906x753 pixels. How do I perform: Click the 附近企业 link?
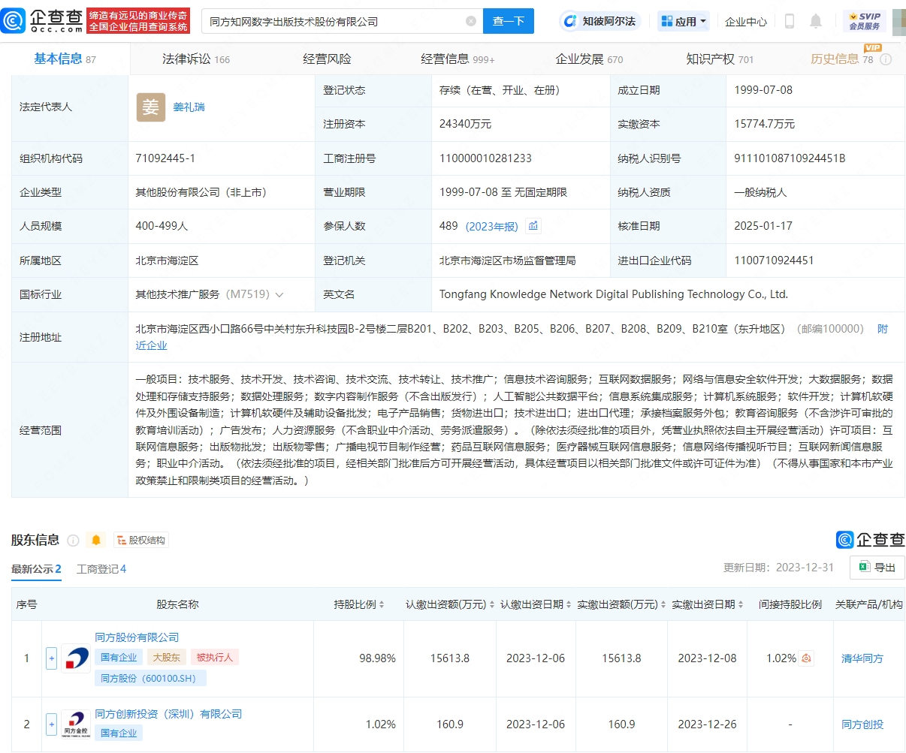click(152, 345)
